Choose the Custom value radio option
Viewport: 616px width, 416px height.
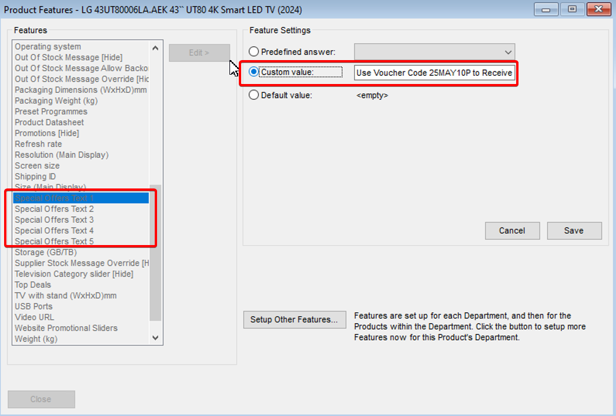coord(254,72)
